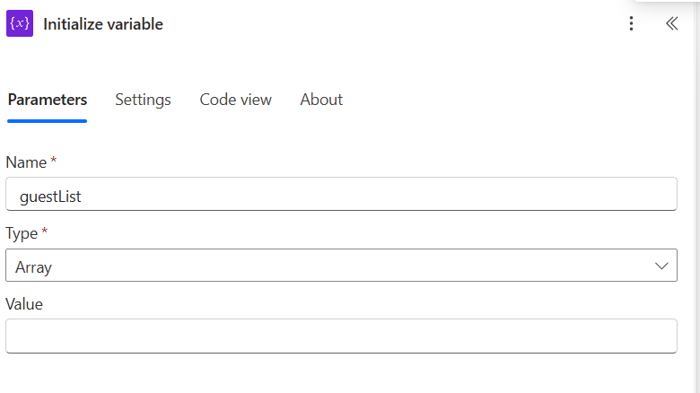Click the purple Initialize variable icon
The width and height of the screenshot is (700, 393).
(20, 24)
